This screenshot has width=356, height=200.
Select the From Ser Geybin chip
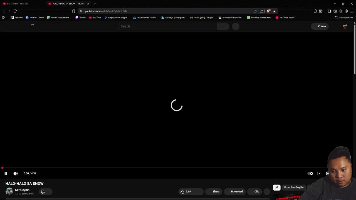click(x=294, y=187)
